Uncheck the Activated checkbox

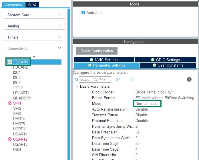[x=83, y=13]
